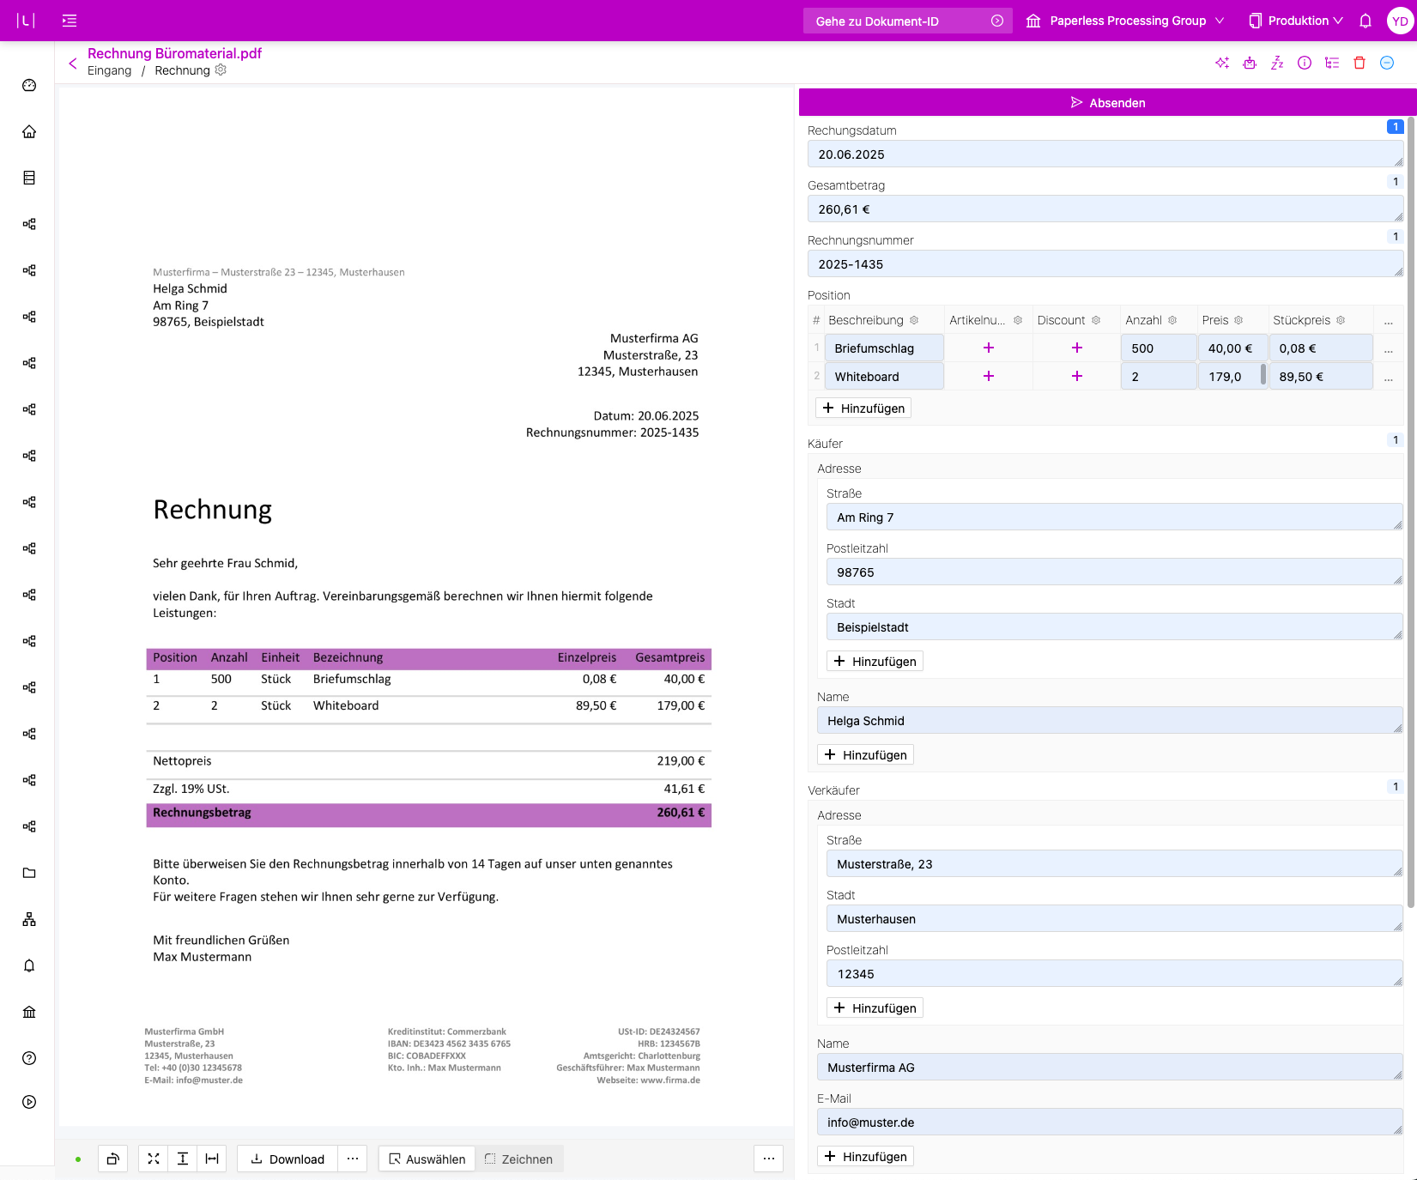Image resolution: width=1417 pixels, height=1180 pixels.
Task: Open the bank building icon in sidebar
Action: [29, 1012]
